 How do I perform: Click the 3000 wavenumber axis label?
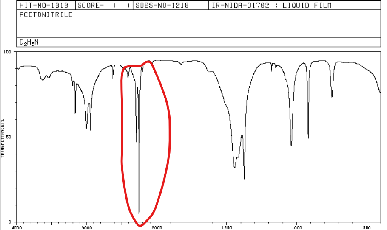click(x=86, y=227)
